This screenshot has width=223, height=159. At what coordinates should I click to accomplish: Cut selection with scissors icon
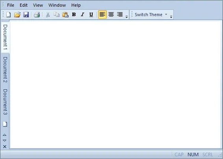(x=48, y=15)
